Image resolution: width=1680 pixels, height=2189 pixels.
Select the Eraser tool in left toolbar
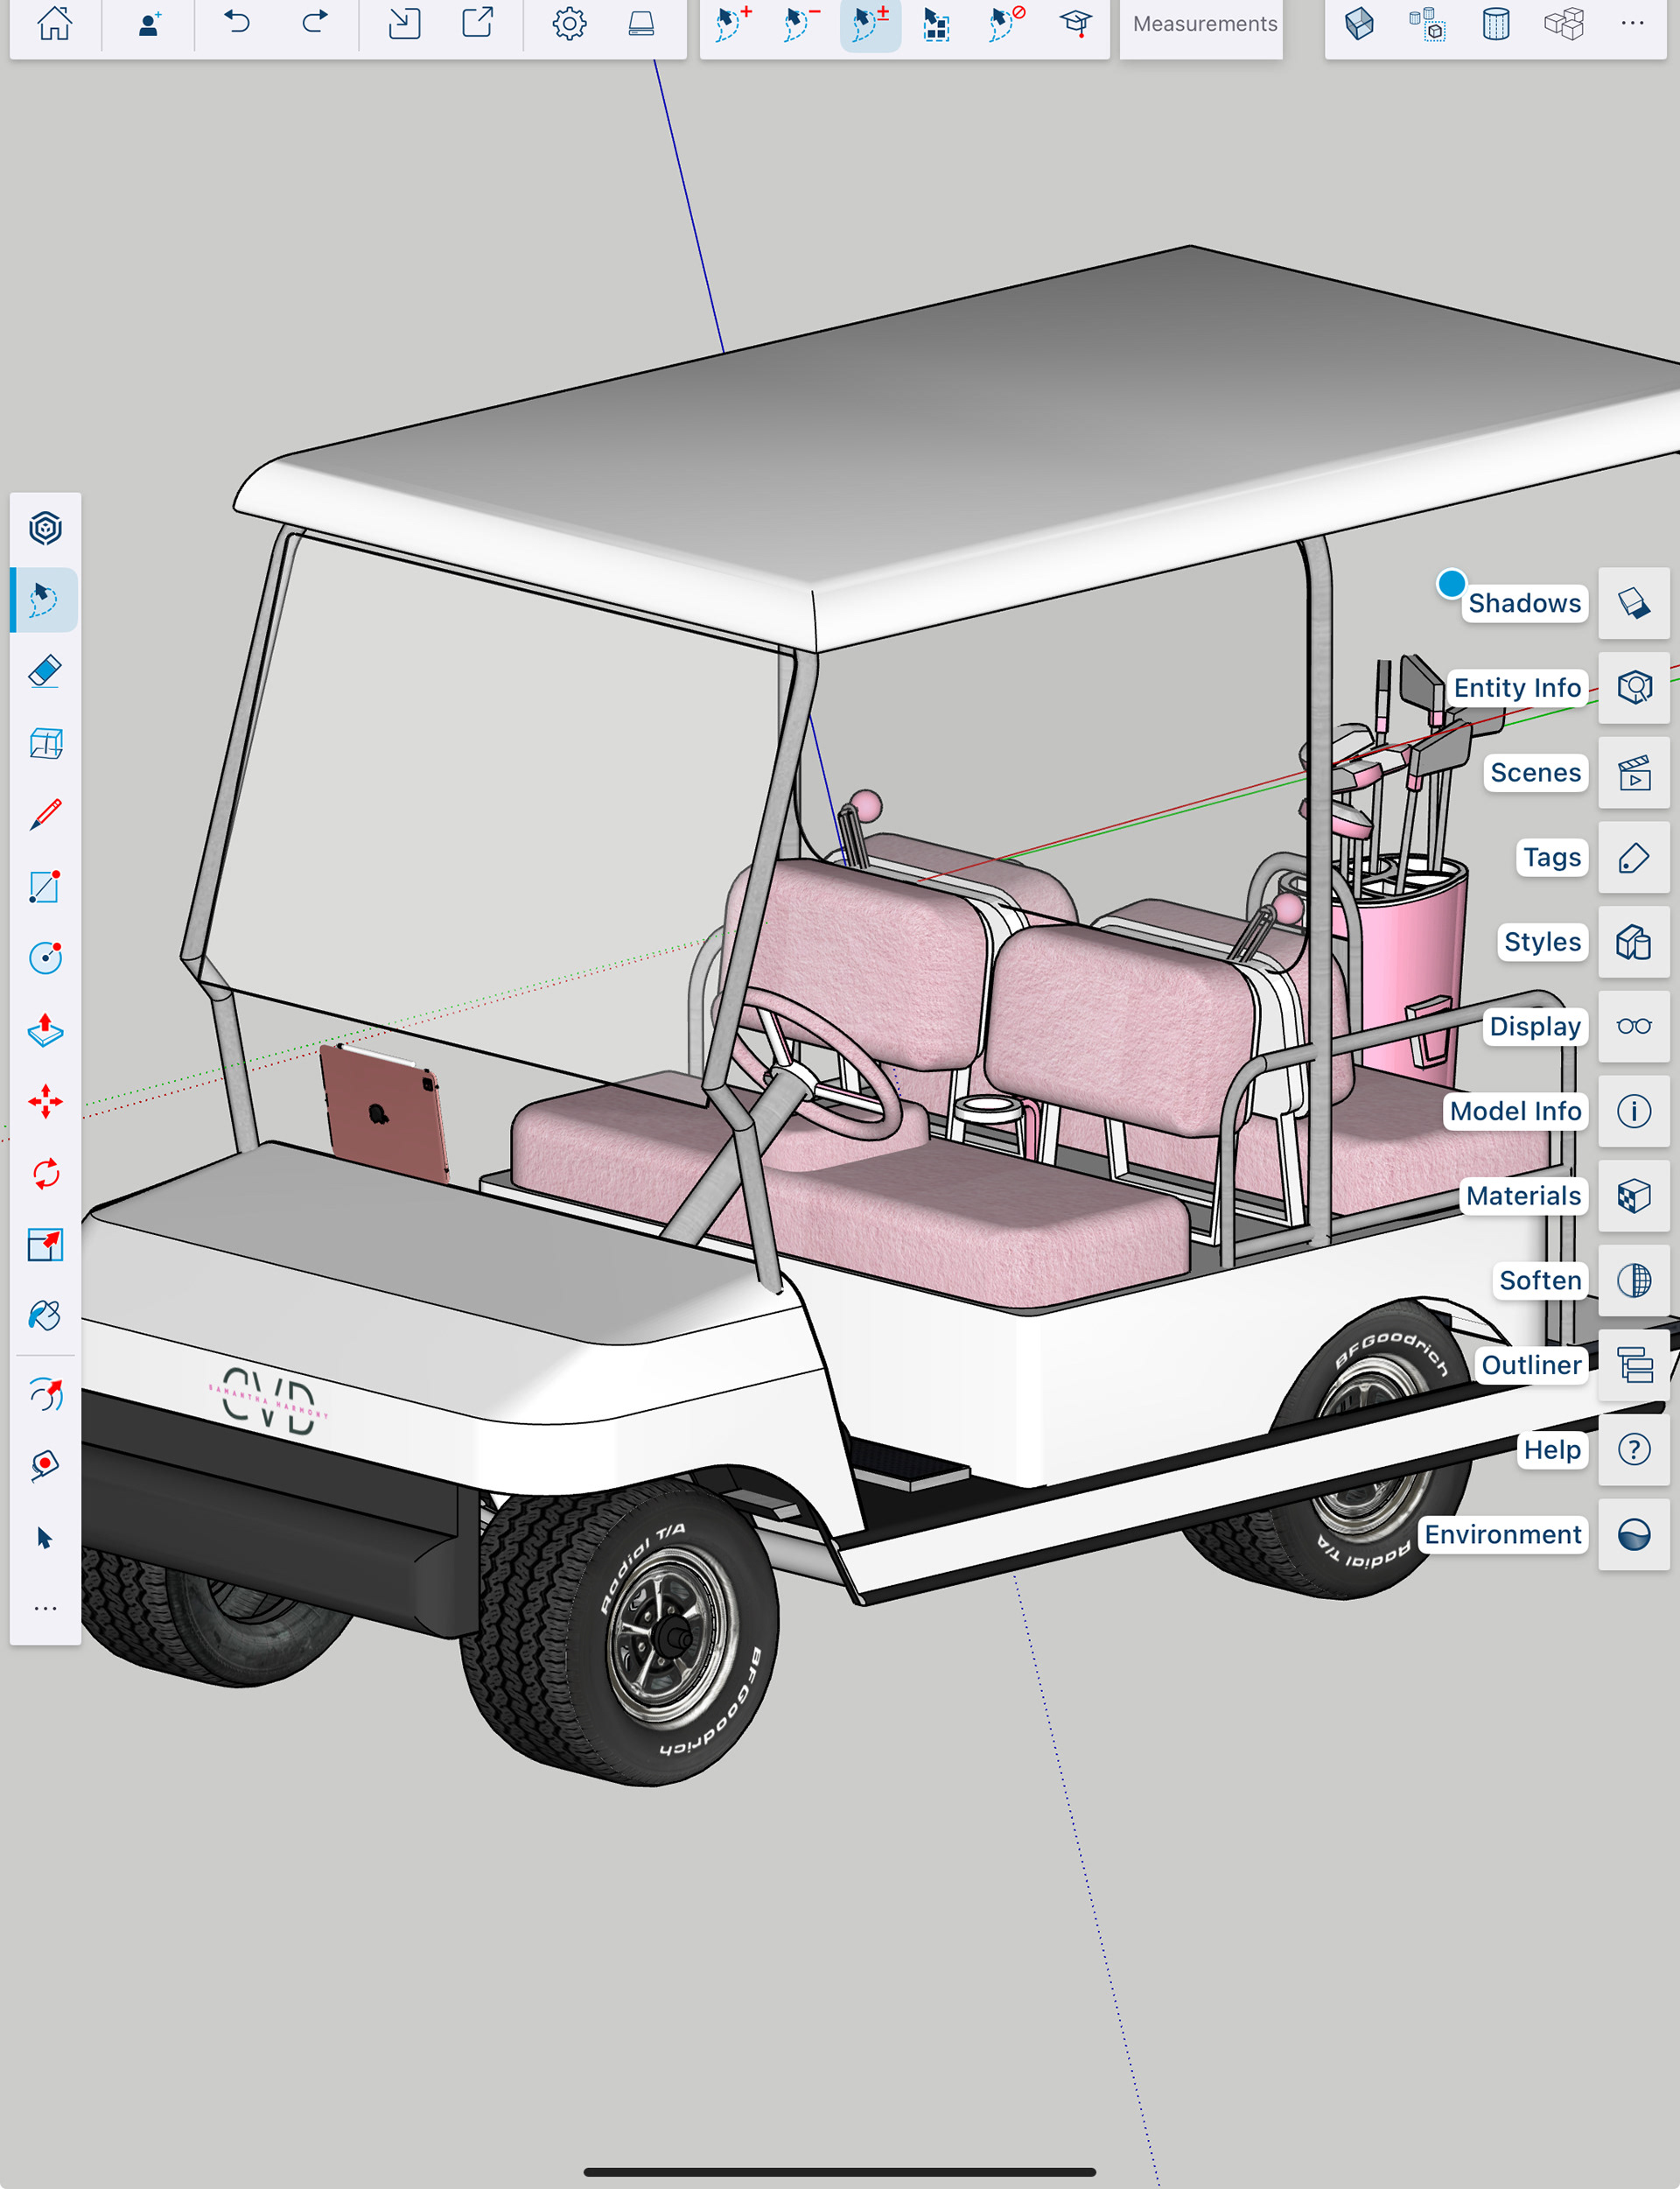pos(45,671)
